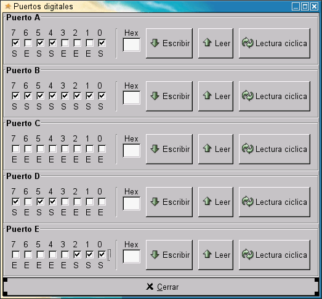Click the green down arrow icon in Puerto D
Screen dimensions: 322x299
(155, 202)
